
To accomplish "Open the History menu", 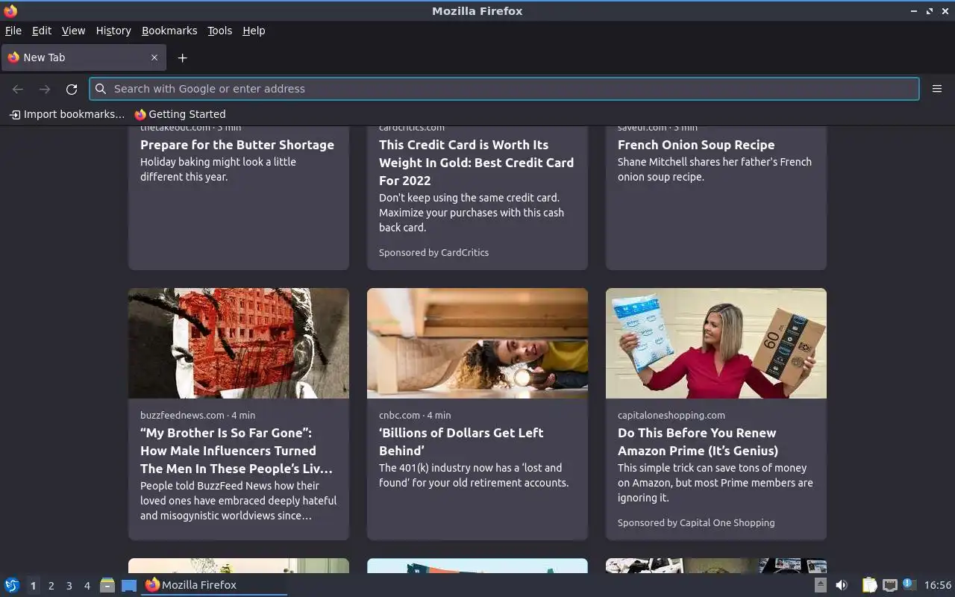I will tap(113, 31).
